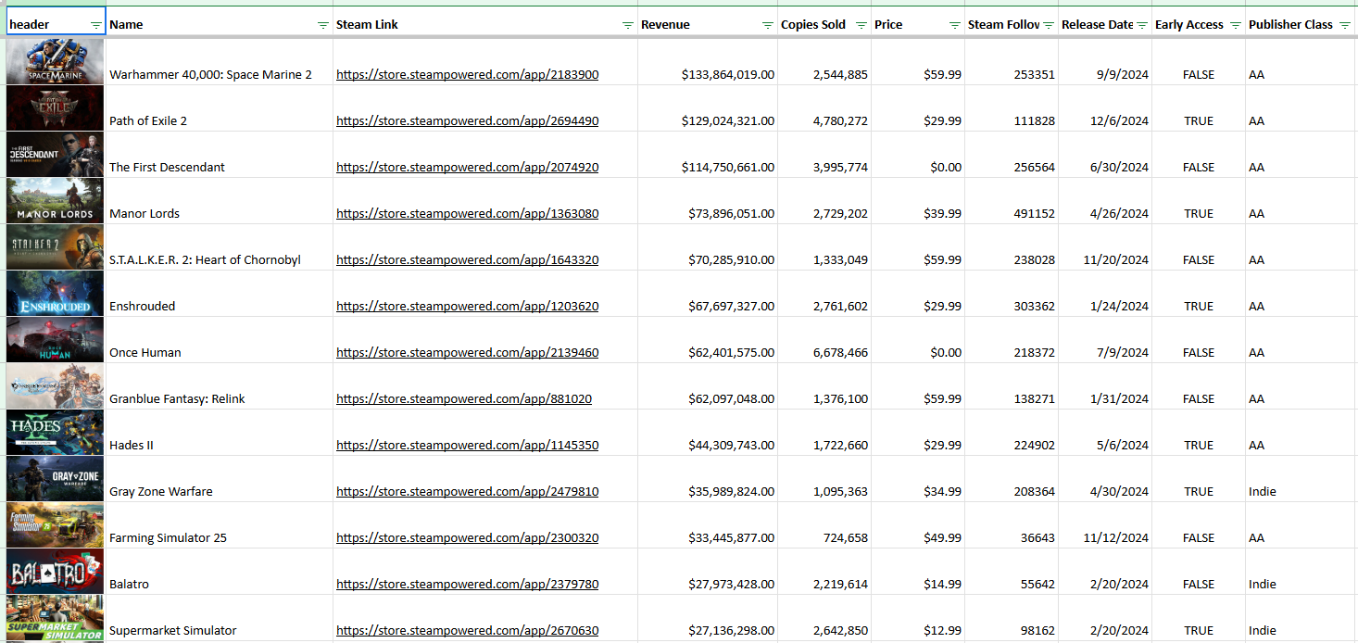Select the revenue cell "$27,136,298.00"

[x=708, y=618]
